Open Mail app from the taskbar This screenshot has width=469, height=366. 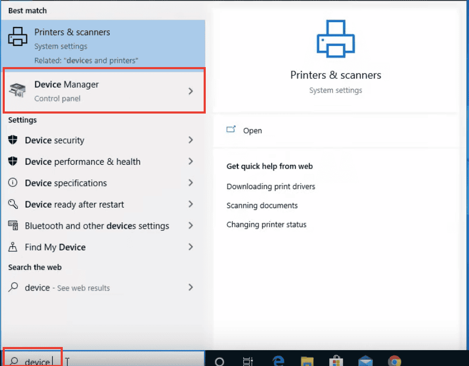tap(365, 361)
